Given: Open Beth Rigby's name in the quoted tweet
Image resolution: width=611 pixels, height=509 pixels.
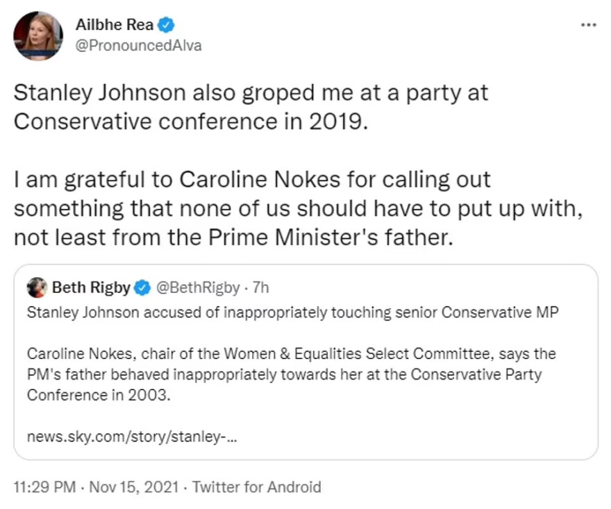Looking at the screenshot, I should pos(92,287).
